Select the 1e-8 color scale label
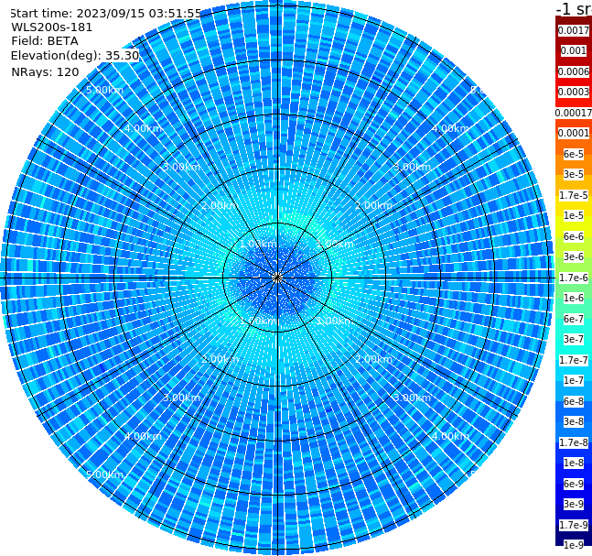The image size is (592, 556). pyautogui.click(x=574, y=463)
